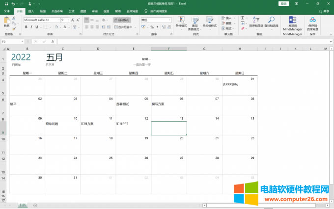Open Conditional Formatting (条件格式)
The height and width of the screenshot is (209, 334).
181,22
